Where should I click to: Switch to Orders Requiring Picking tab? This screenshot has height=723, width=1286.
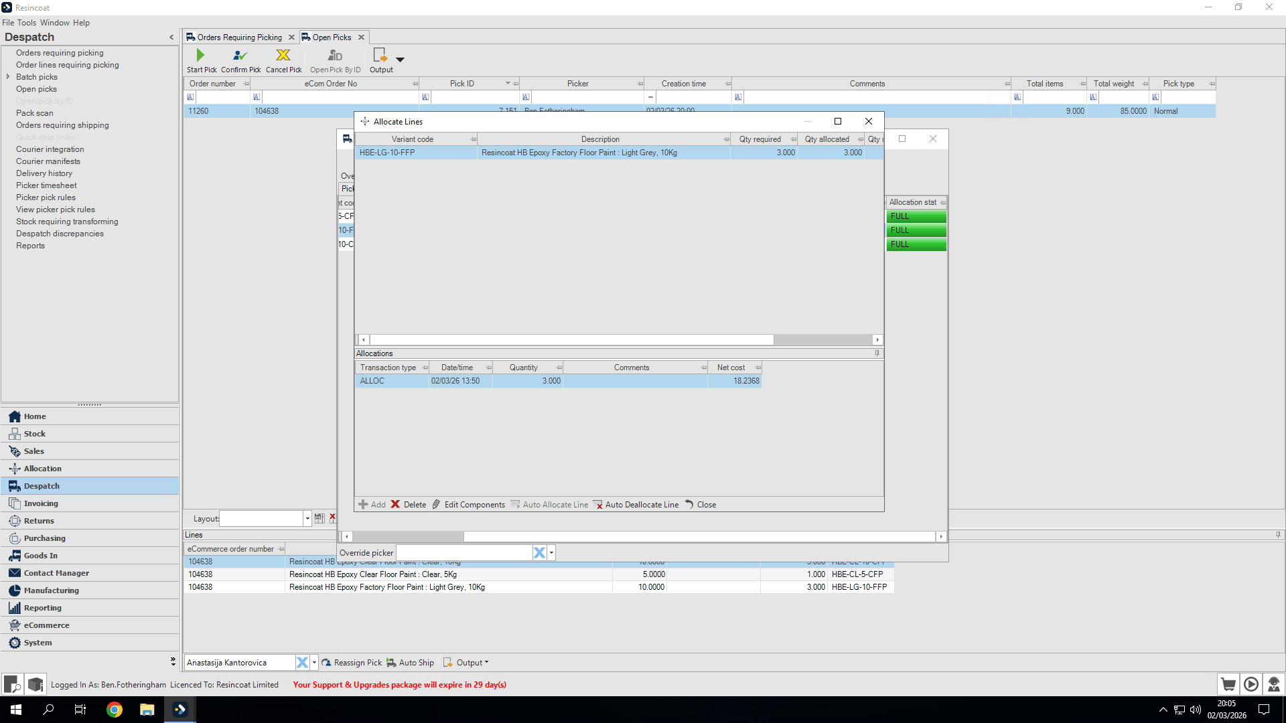click(239, 37)
